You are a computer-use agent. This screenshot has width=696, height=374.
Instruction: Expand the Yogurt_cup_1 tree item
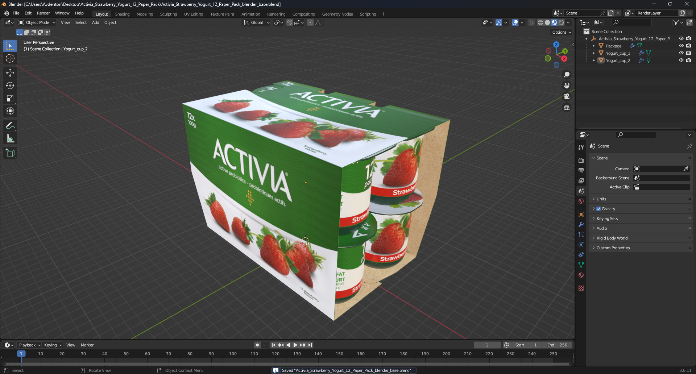pyautogui.click(x=593, y=53)
